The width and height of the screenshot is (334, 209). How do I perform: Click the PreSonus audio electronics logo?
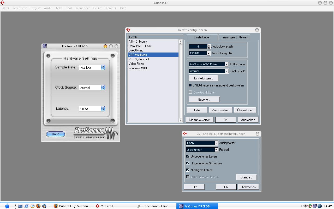96,133
